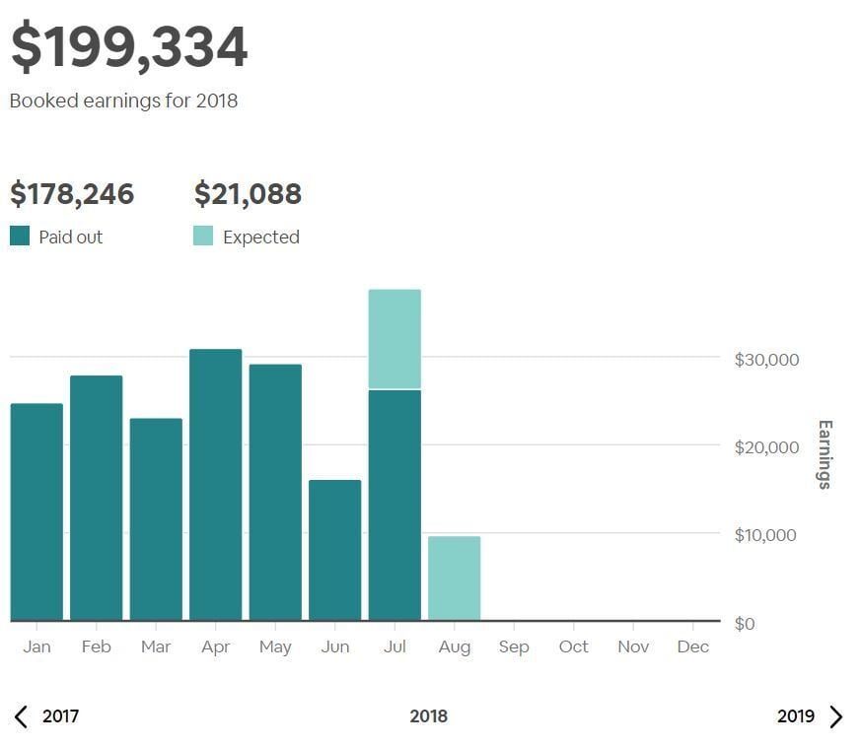861x747 pixels.
Task: Select the January earnings bar
Action: 36,512
